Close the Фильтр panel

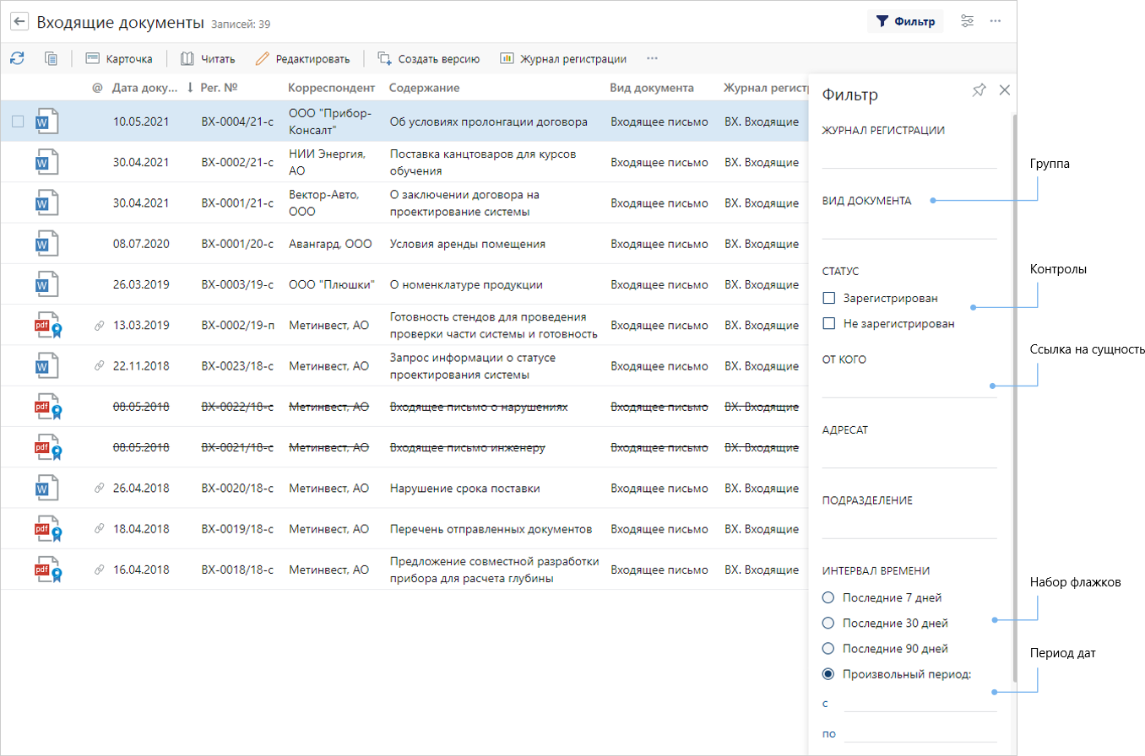[x=1004, y=90]
